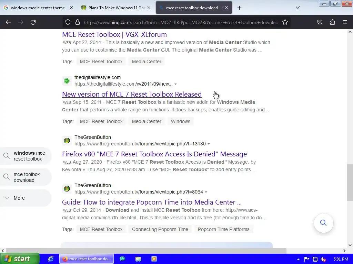353x264 pixels.
Task: Click the network icon in system tray
Action: click(315, 259)
